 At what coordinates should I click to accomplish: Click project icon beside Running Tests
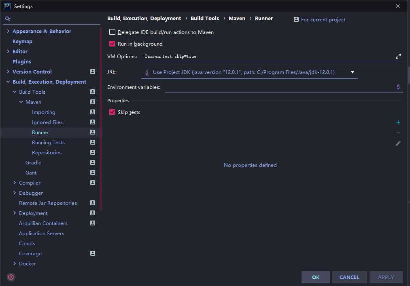(x=93, y=142)
